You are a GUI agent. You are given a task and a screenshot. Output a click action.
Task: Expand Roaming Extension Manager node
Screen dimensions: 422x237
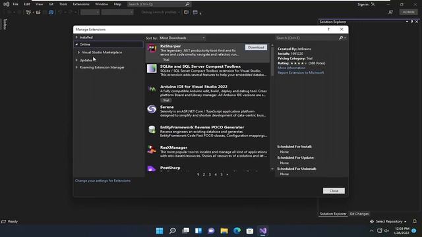76,67
